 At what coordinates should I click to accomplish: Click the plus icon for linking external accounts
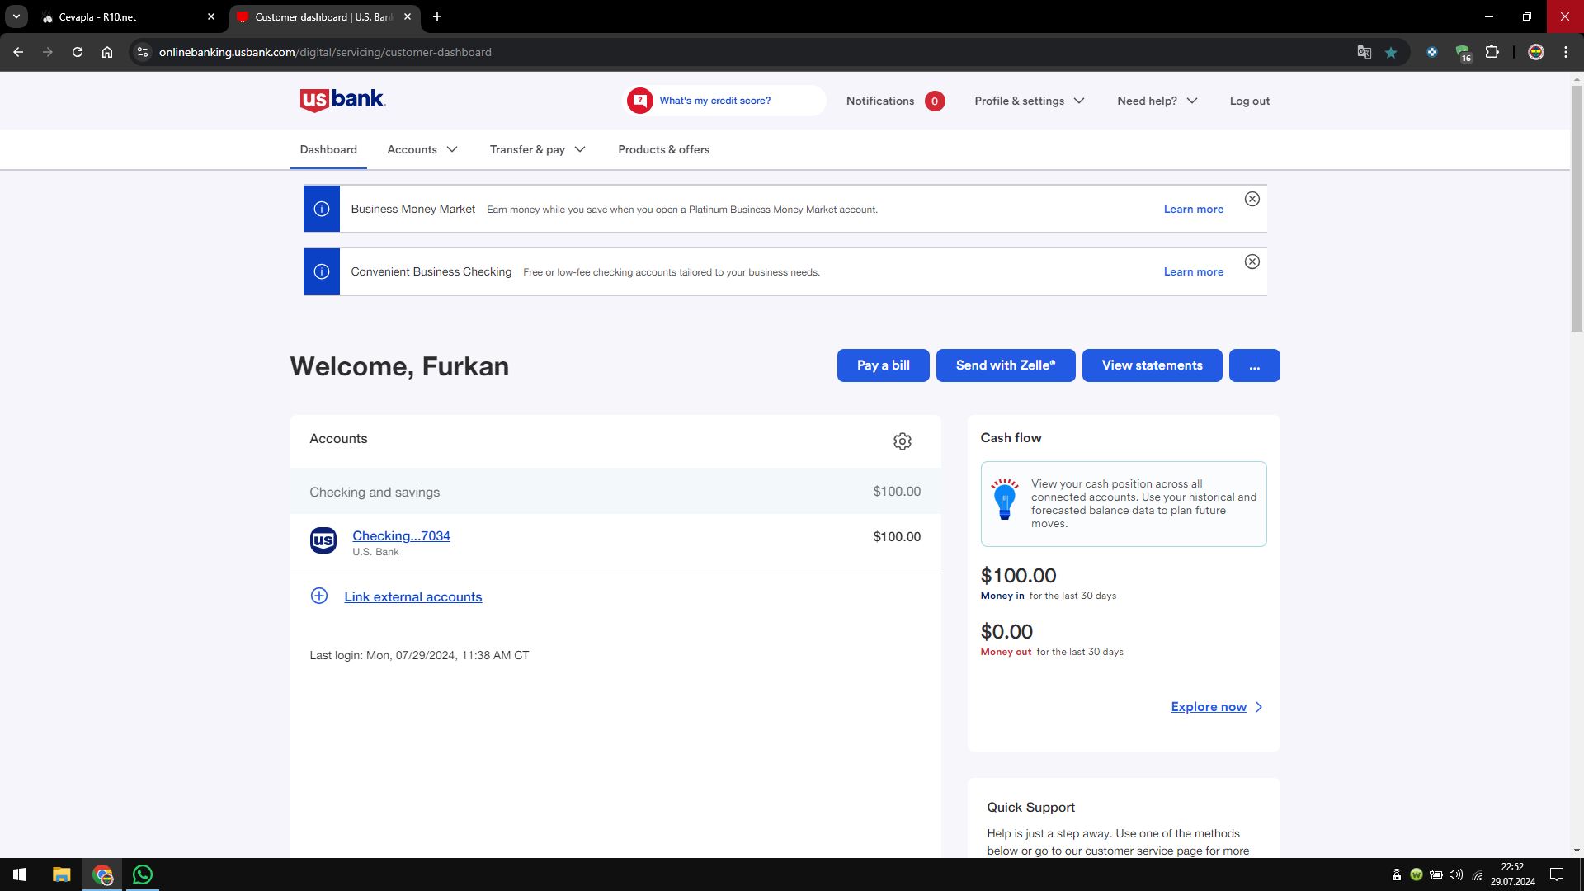click(319, 596)
